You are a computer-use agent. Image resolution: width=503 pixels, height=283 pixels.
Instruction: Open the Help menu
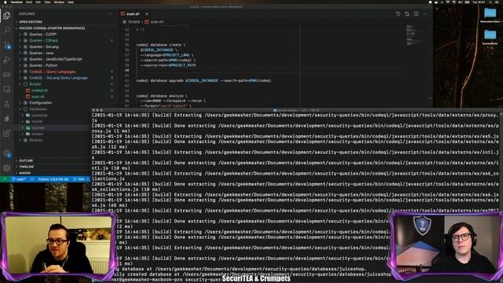[x=71, y=2]
